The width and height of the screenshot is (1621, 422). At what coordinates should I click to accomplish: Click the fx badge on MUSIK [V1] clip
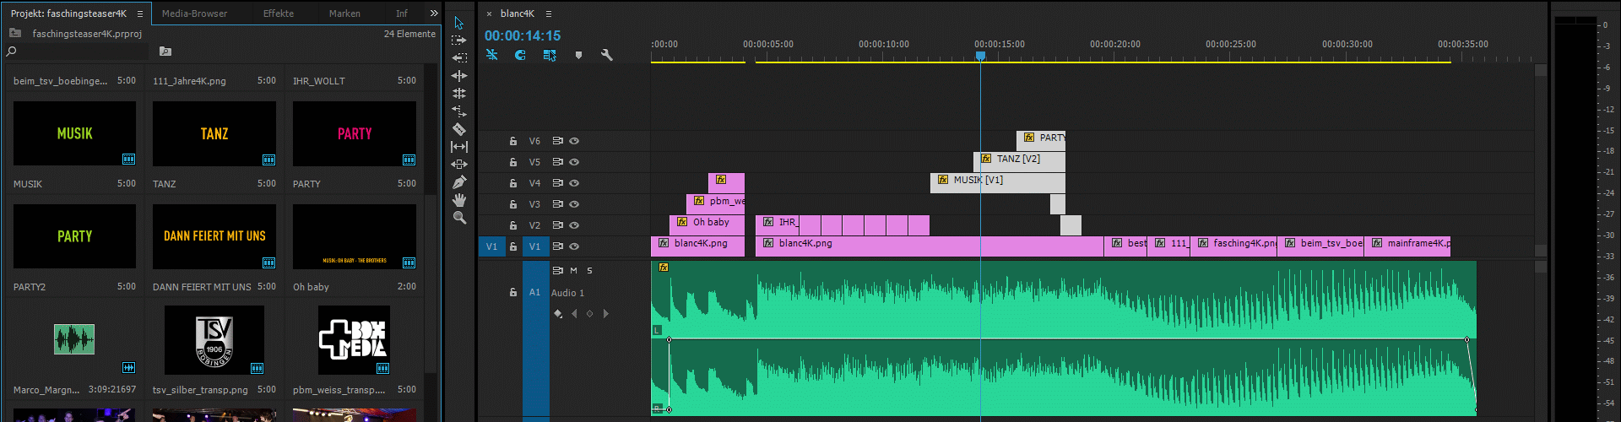click(x=942, y=180)
